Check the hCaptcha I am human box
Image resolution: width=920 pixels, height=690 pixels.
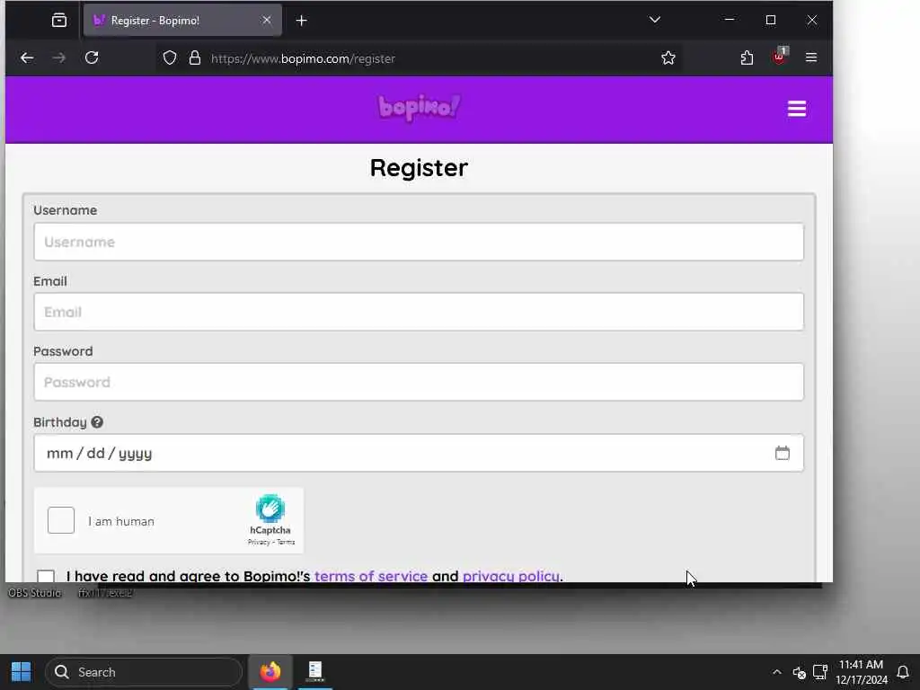61,520
